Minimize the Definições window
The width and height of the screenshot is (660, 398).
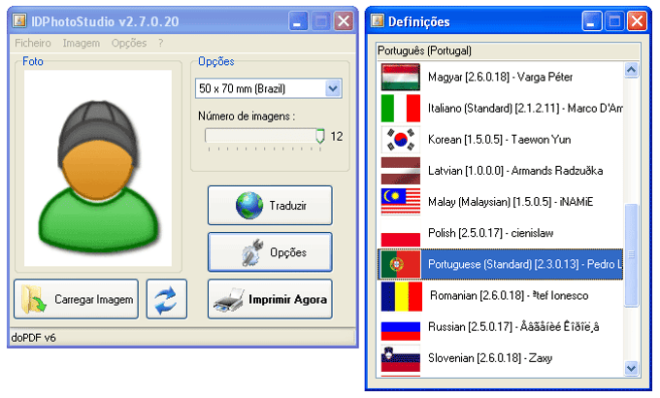point(591,20)
